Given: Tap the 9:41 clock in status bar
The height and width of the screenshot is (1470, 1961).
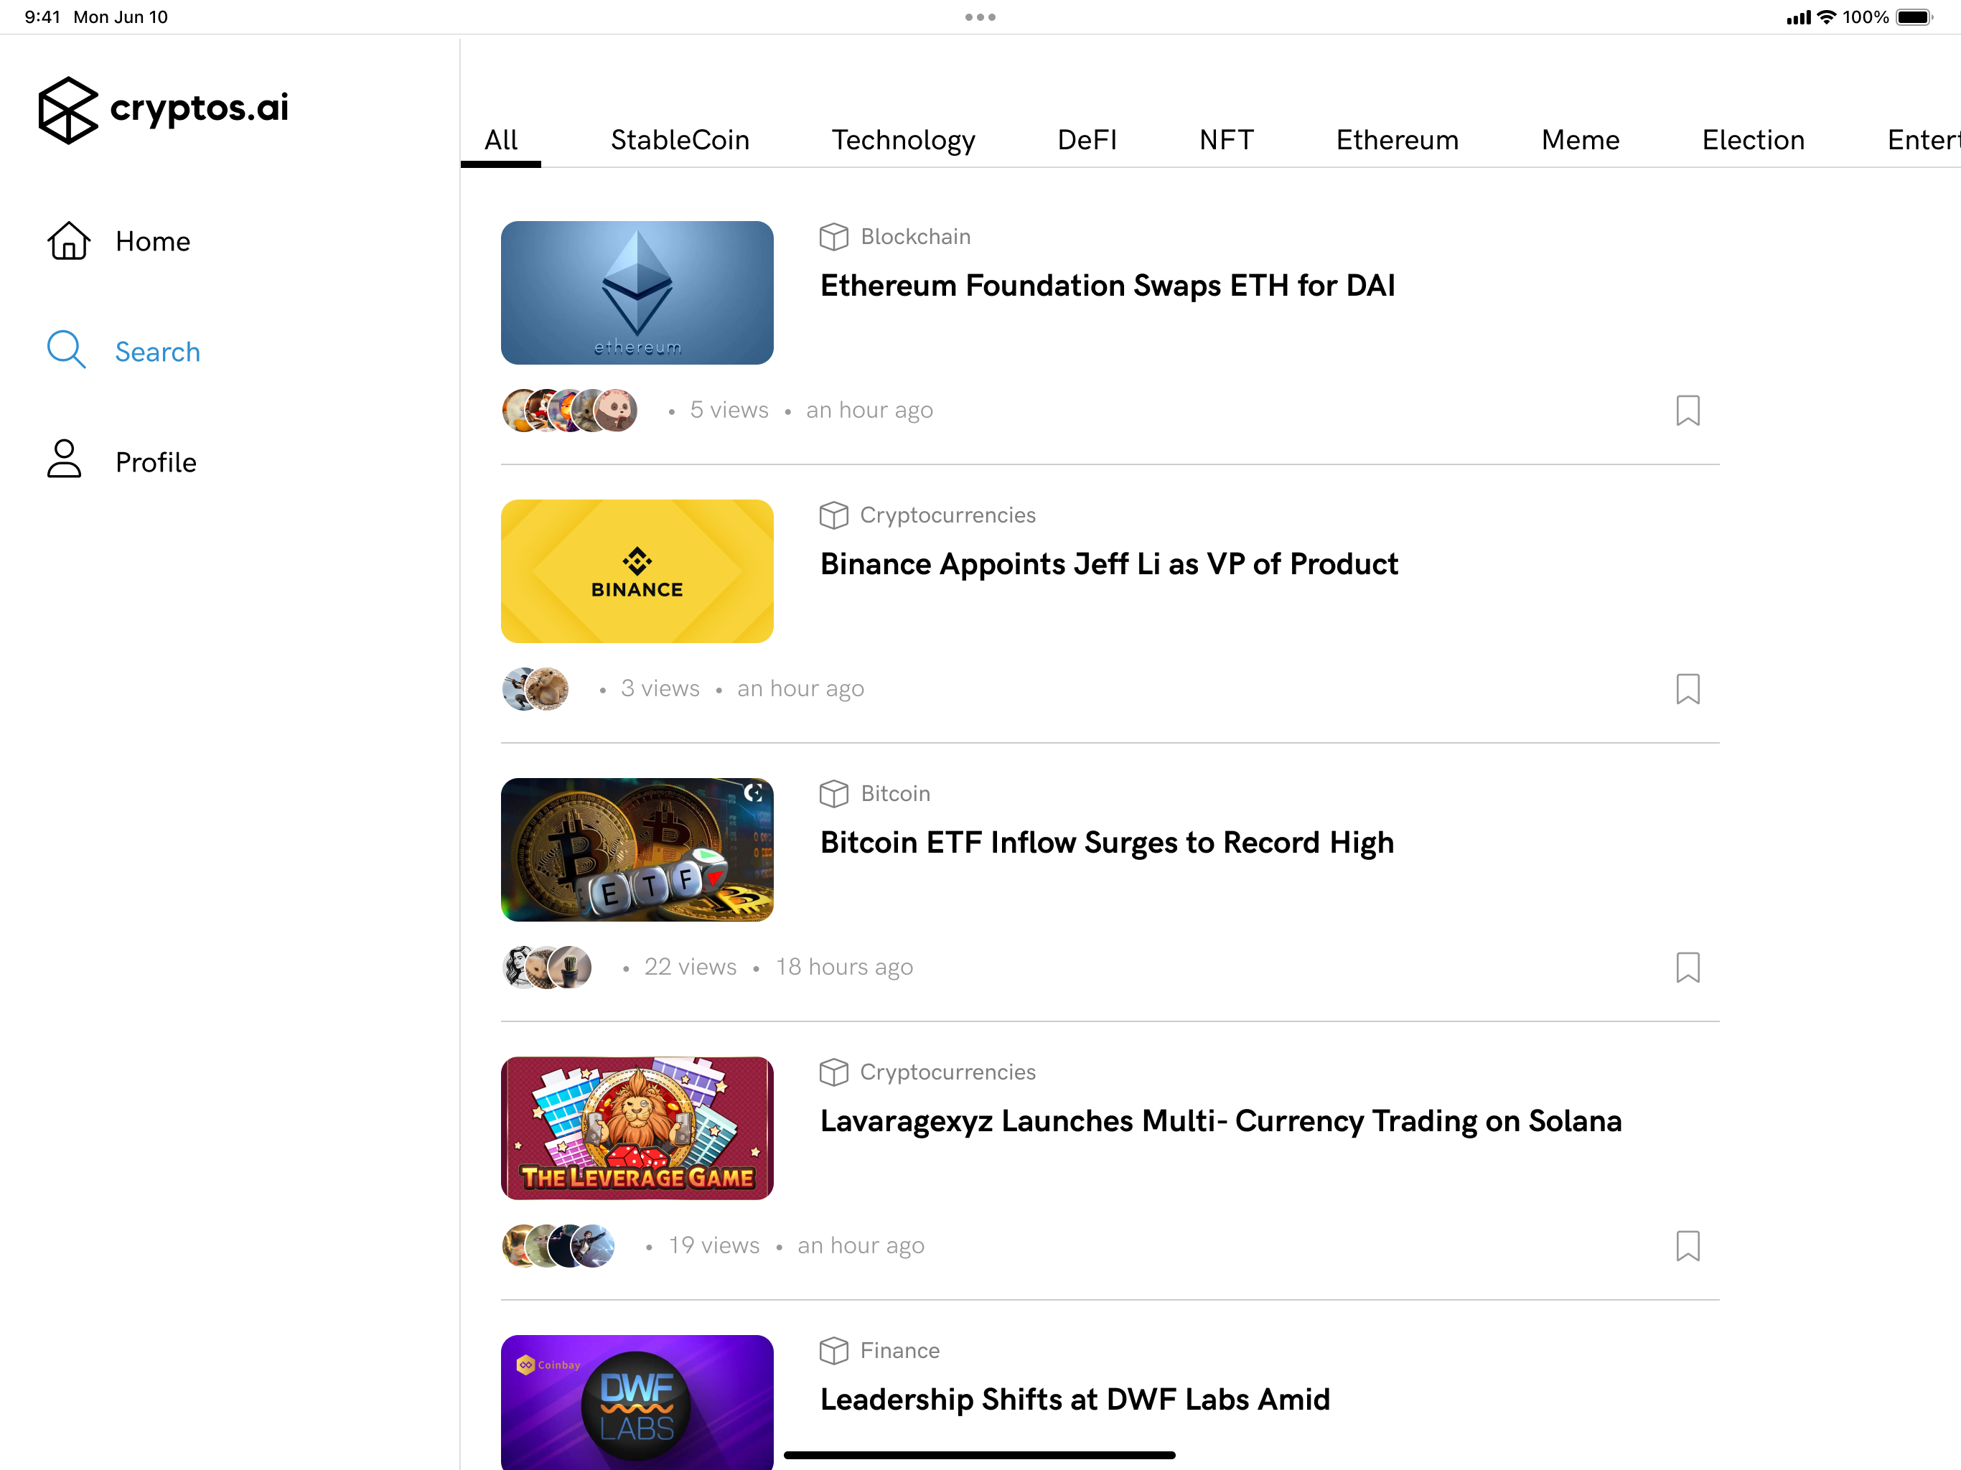Looking at the screenshot, I should pos(42,17).
